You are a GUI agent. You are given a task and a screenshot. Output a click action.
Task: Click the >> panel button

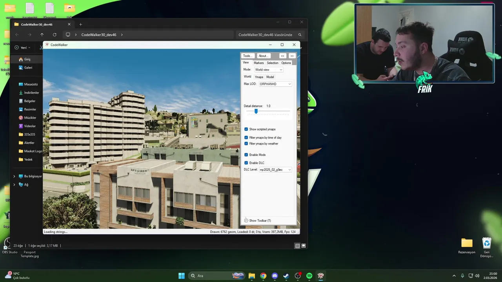coord(292,56)
